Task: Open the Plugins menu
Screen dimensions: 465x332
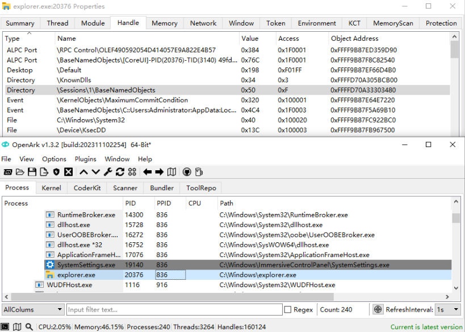Action: [85, 159]
